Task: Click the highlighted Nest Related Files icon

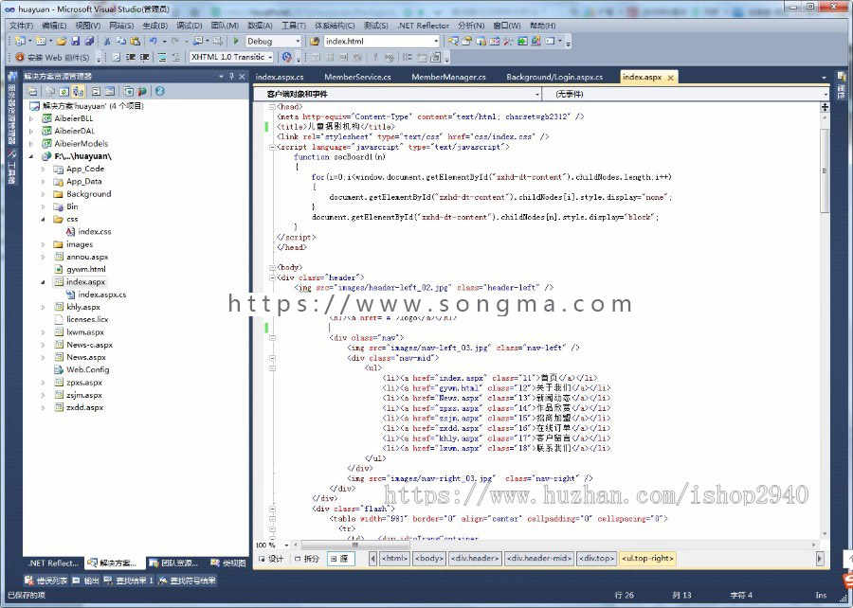Action: pos(78,91)
